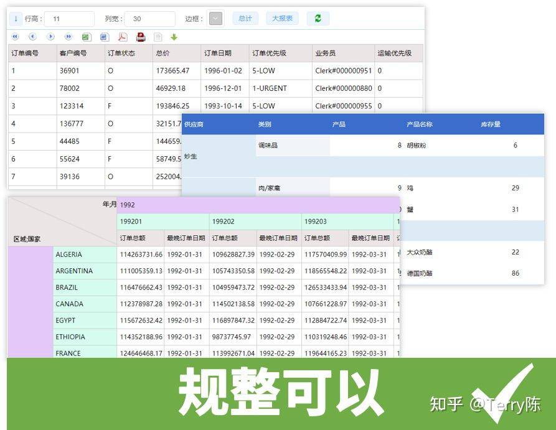This screenshot has height=430, width=556.
Task: Click the 总计 button
Action: [x=245, y=19]
